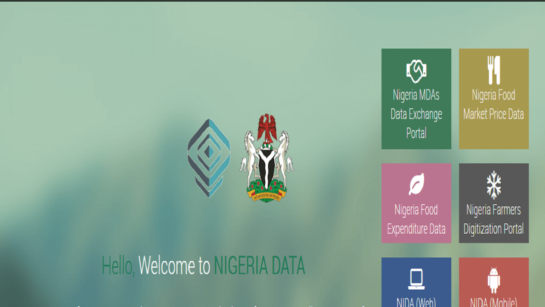Open Nigeria Food Expenditure Data label
This screenshot has width=545, height=307.
pos(416,219)
